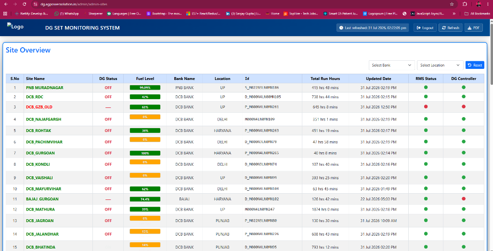
Task: Click the BAJAJ bank name cell
Action: point(184,199)
